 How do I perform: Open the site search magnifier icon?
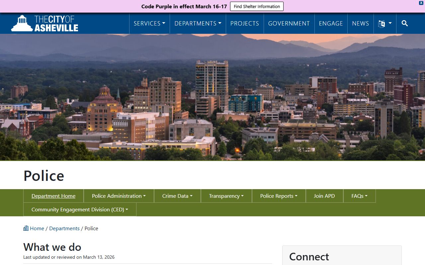click(404, 23)
